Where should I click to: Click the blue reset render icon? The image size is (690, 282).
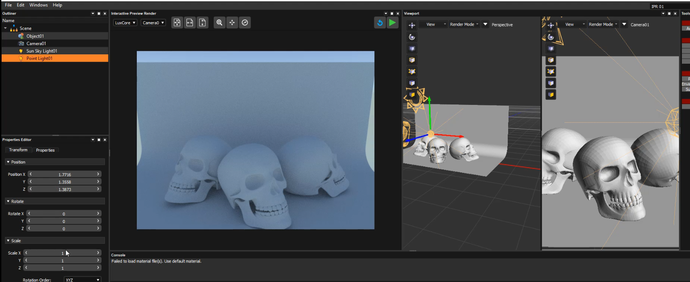(x=380, y=23)
